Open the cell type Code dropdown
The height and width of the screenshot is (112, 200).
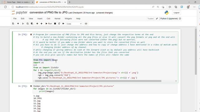tap(74, 24)
